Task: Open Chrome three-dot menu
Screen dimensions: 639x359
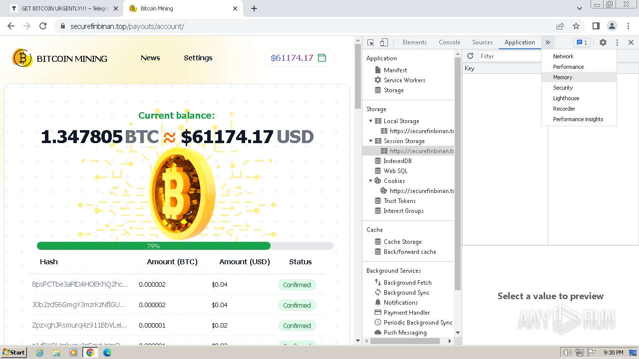Action: click(628, 26)
